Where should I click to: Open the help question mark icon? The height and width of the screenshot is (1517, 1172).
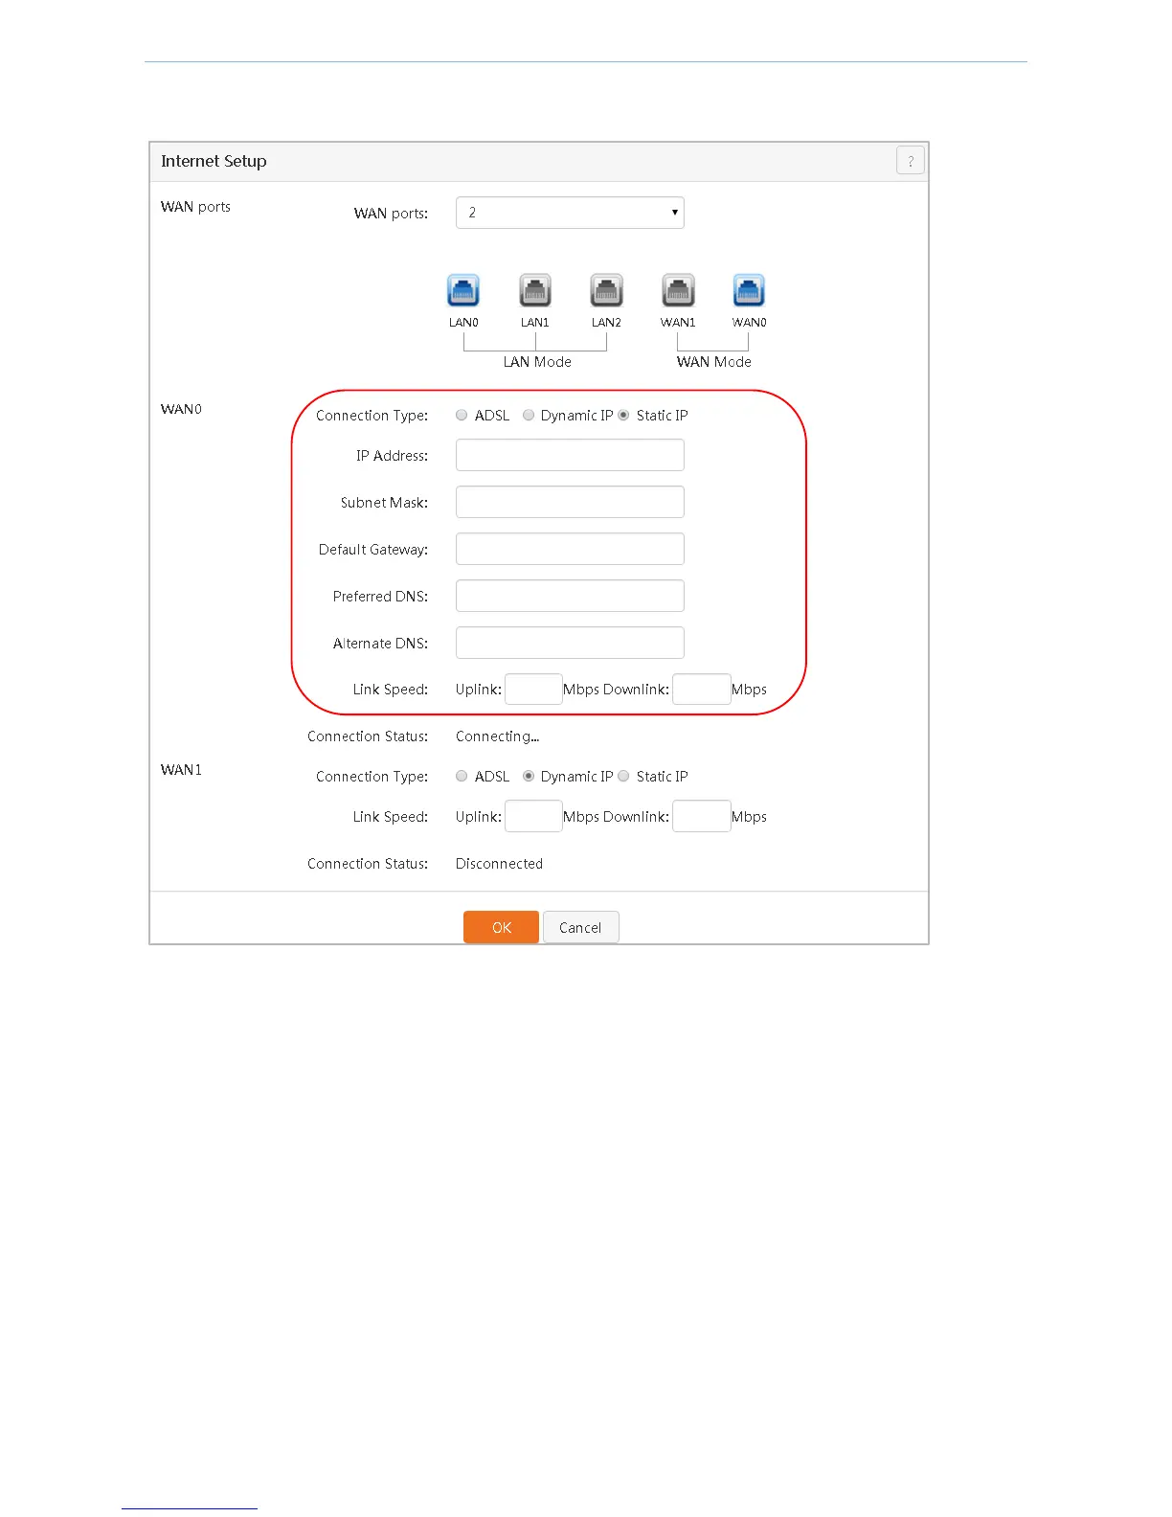[x=911, y=161]
